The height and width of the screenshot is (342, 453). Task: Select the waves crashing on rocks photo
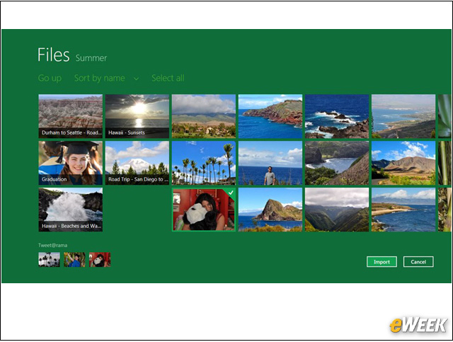click(337, 116)
